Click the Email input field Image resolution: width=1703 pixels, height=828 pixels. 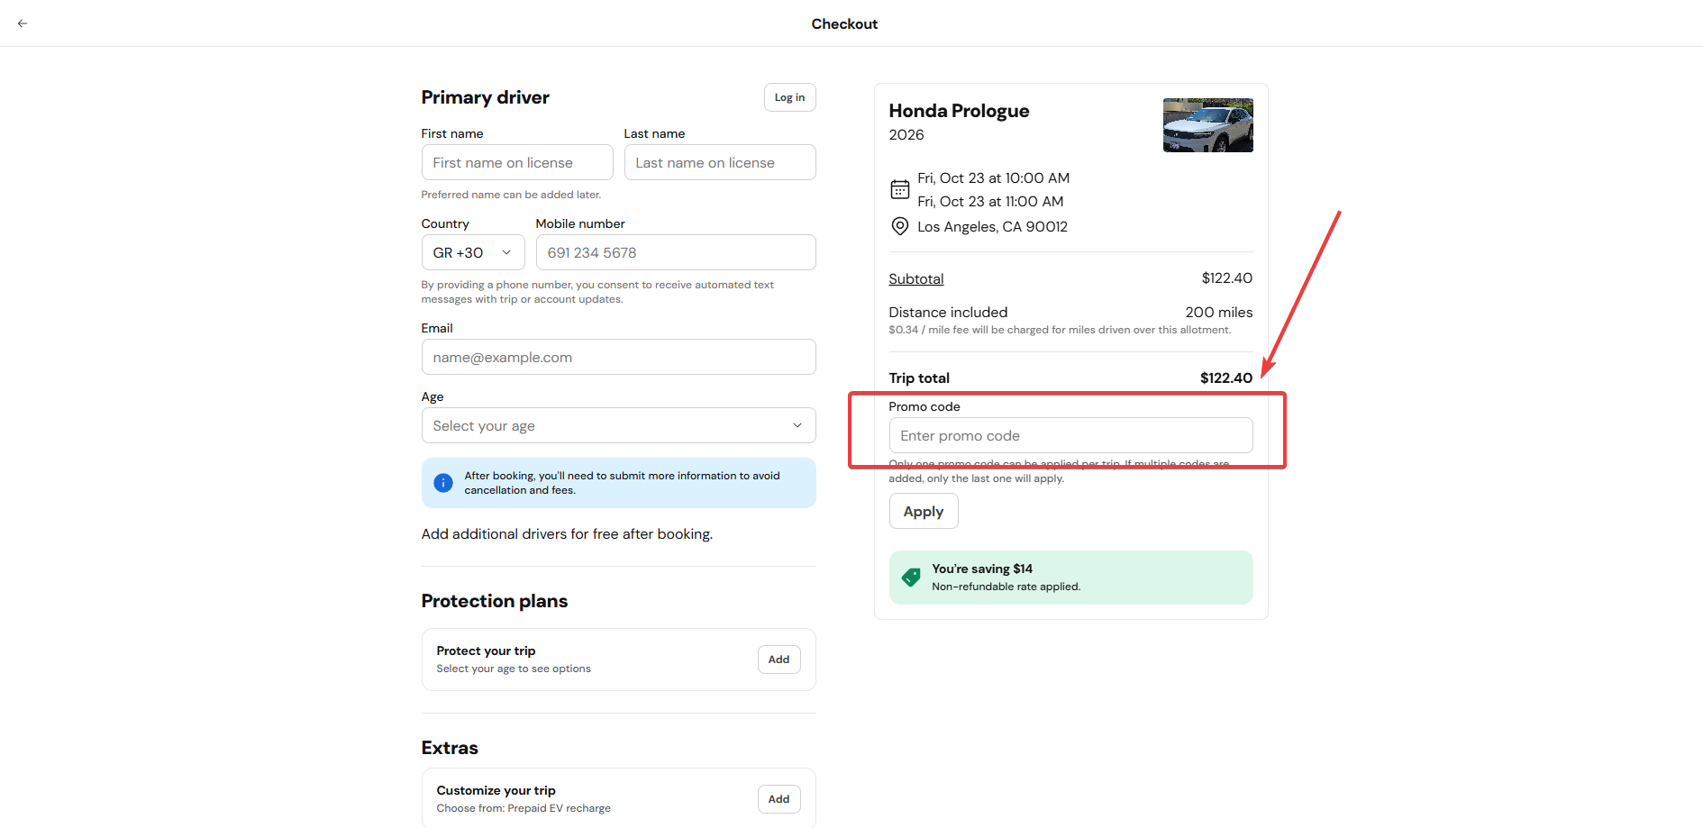(618, 357)
